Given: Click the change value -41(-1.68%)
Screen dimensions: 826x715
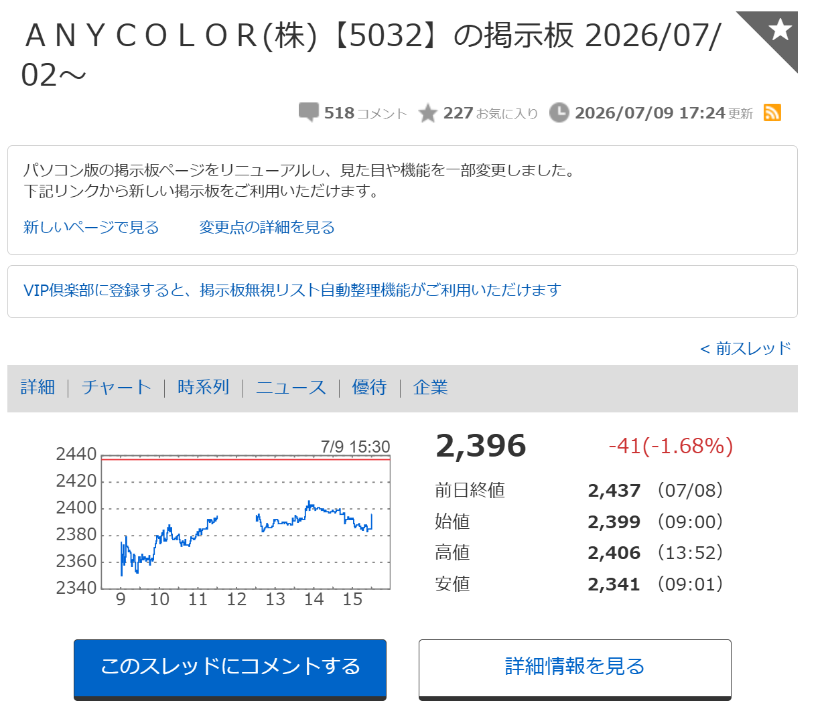Looking at the screenshot, I should 671,446.
